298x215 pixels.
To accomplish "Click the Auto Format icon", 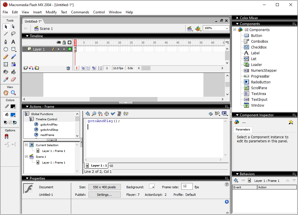I will click(119, 114).
